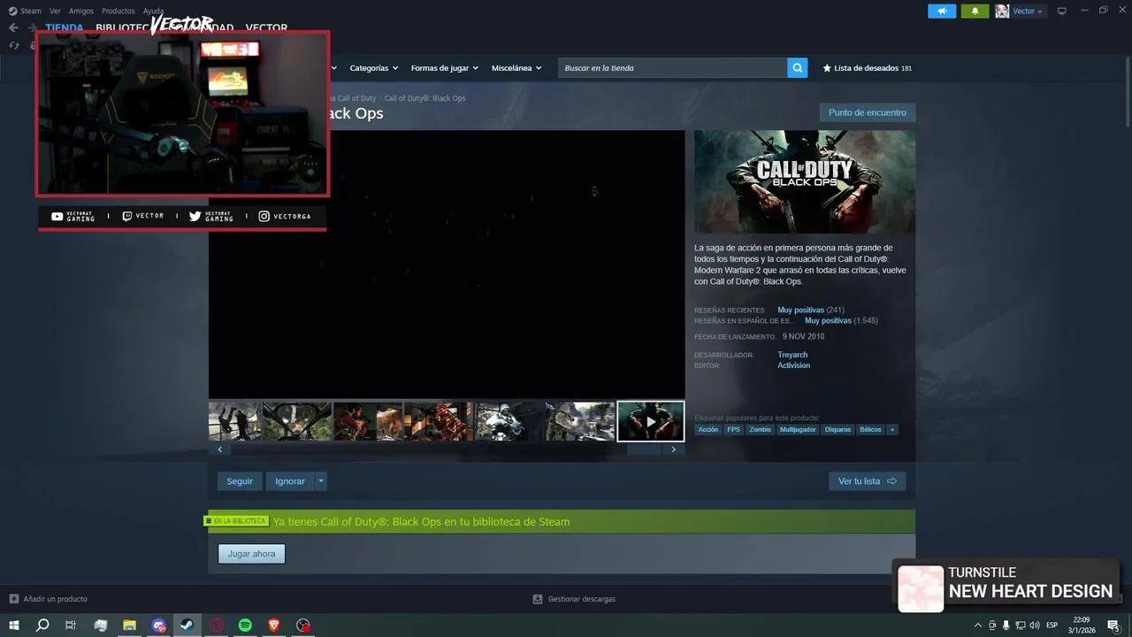1132x637 pixels.
Task: Open Windows taskbar search
Action: (42, 625)
